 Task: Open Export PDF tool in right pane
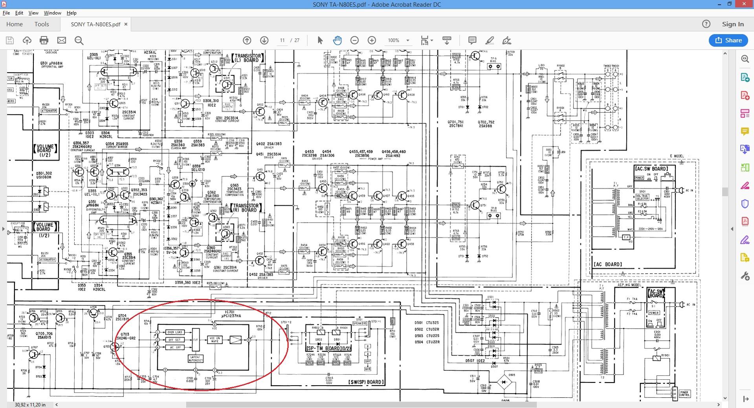[x=745, y=77]
